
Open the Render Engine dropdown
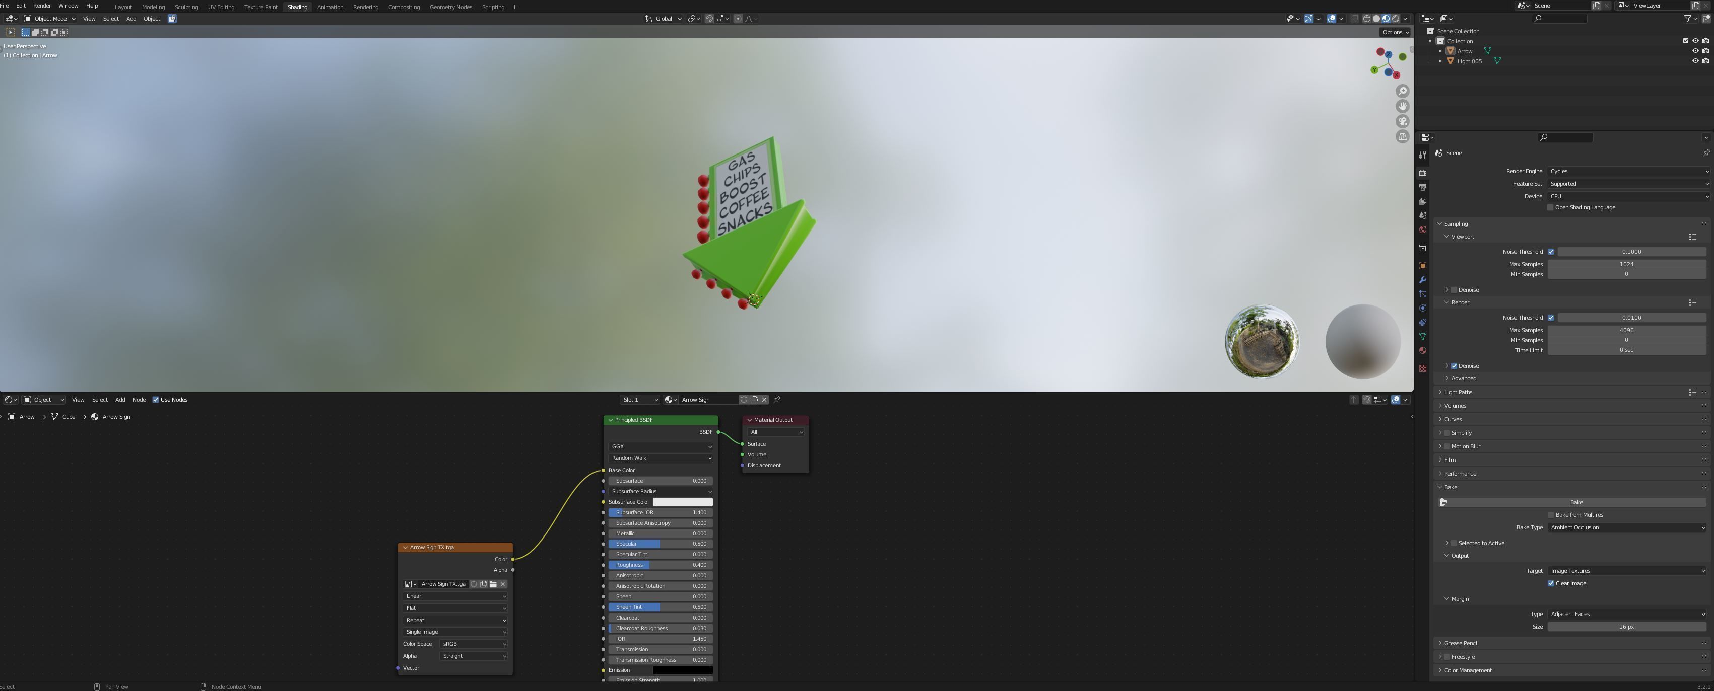click(1628, 172)
